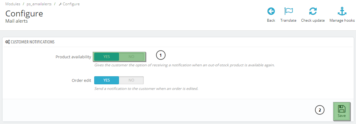Go back using the Back arrow icon

[271, 12]
